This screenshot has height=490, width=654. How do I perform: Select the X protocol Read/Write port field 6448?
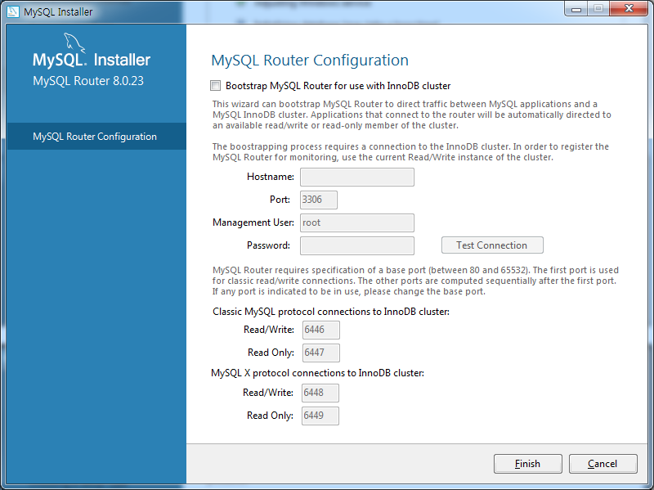(x=320, y=393)
